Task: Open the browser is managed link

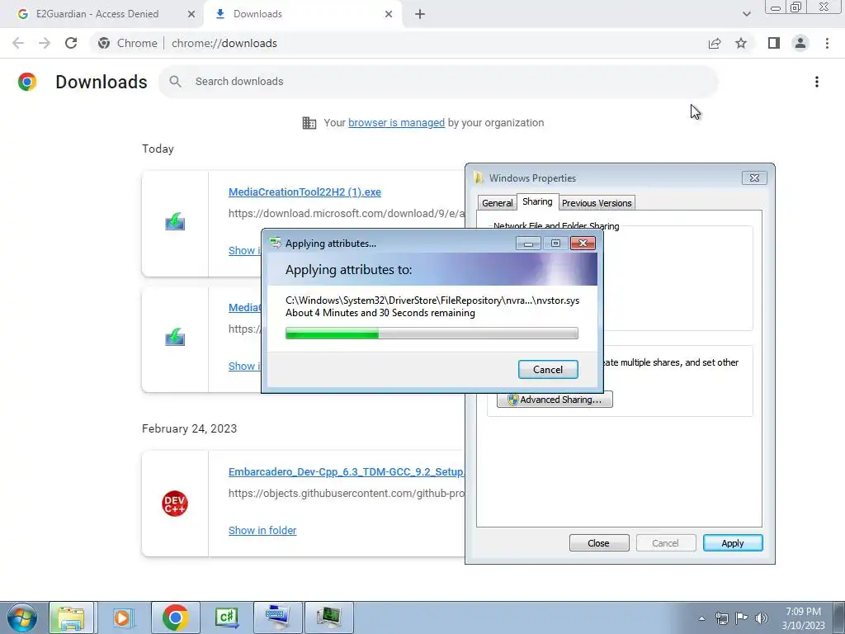Action: pos(397,123)
